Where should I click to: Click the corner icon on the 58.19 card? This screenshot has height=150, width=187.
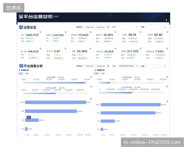click(x=140, y=32)
